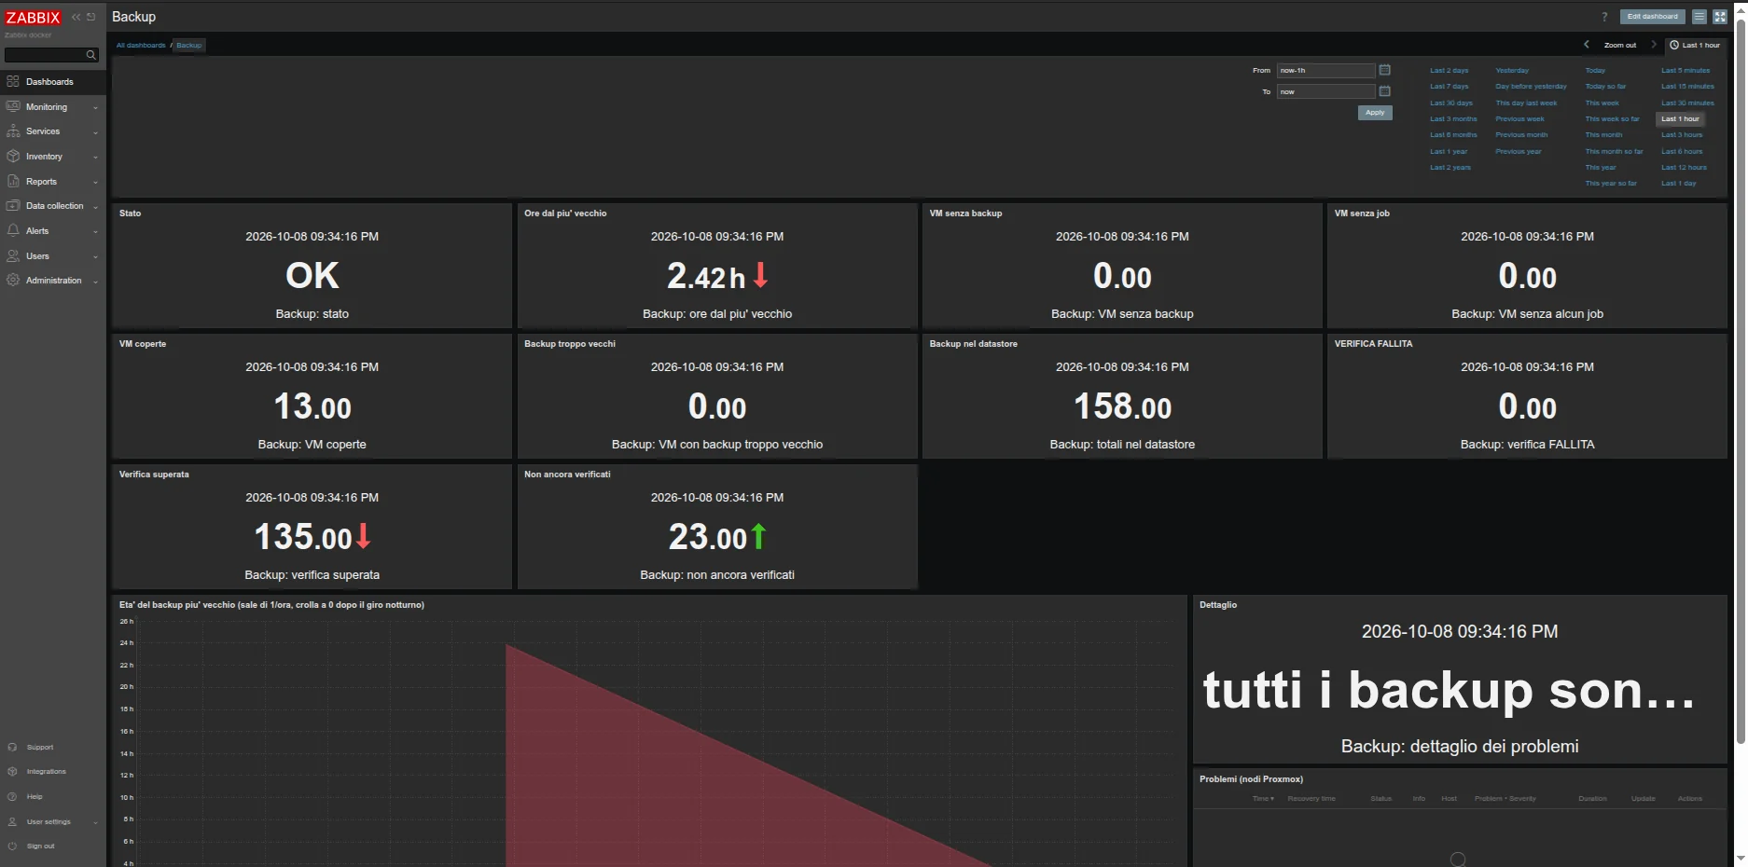Enter kiosk mode with the fullscreen icon
This screenshot has height=867, width=1748.
tap(1720, 17)
